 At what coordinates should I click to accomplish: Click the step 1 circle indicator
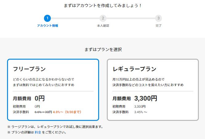tap(47, 18)
